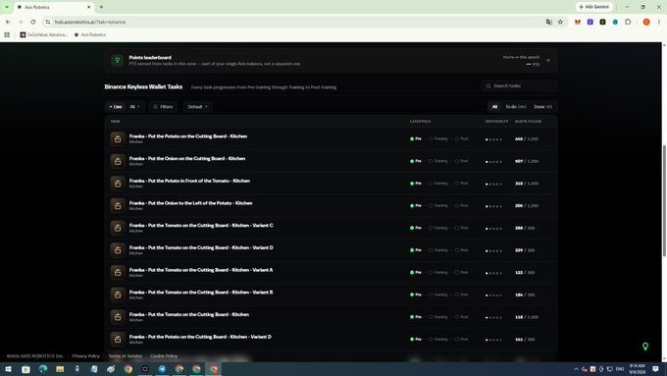This screenshot has height=376, width=667.
Task: Click the robot icon for Tomato Variant D row
Action: click(118, 250)
